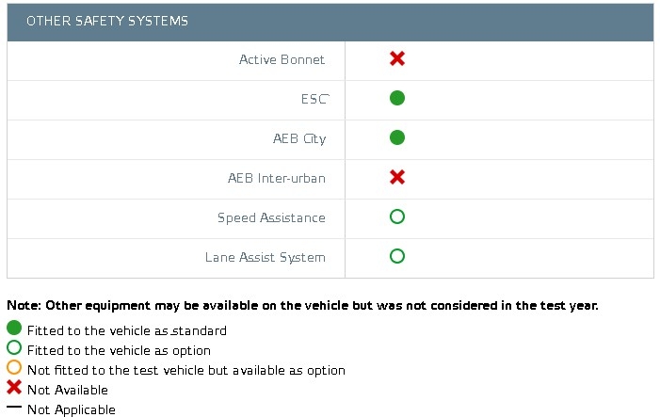
Task: Click the red X icon for Active Bonnet
Action: (397, 58)
